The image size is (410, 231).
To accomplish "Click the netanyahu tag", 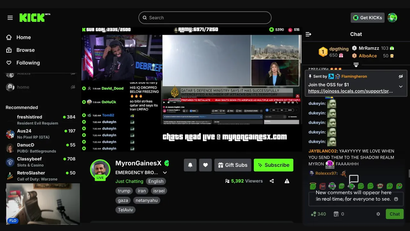I will coord(147,201).
